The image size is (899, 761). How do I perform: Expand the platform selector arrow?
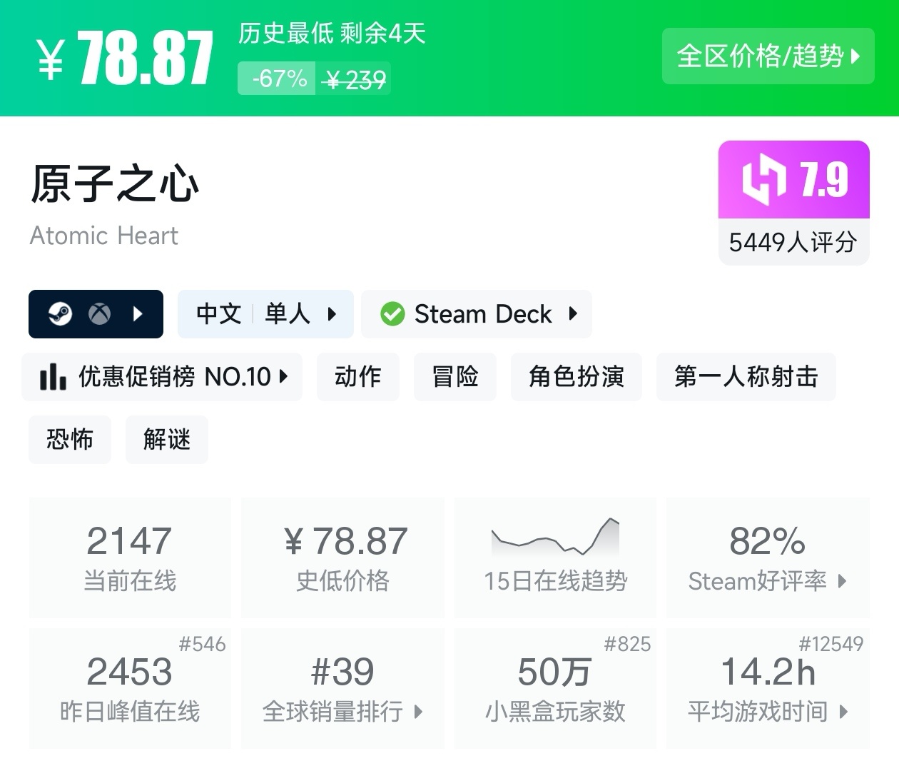tap(138, 313)
